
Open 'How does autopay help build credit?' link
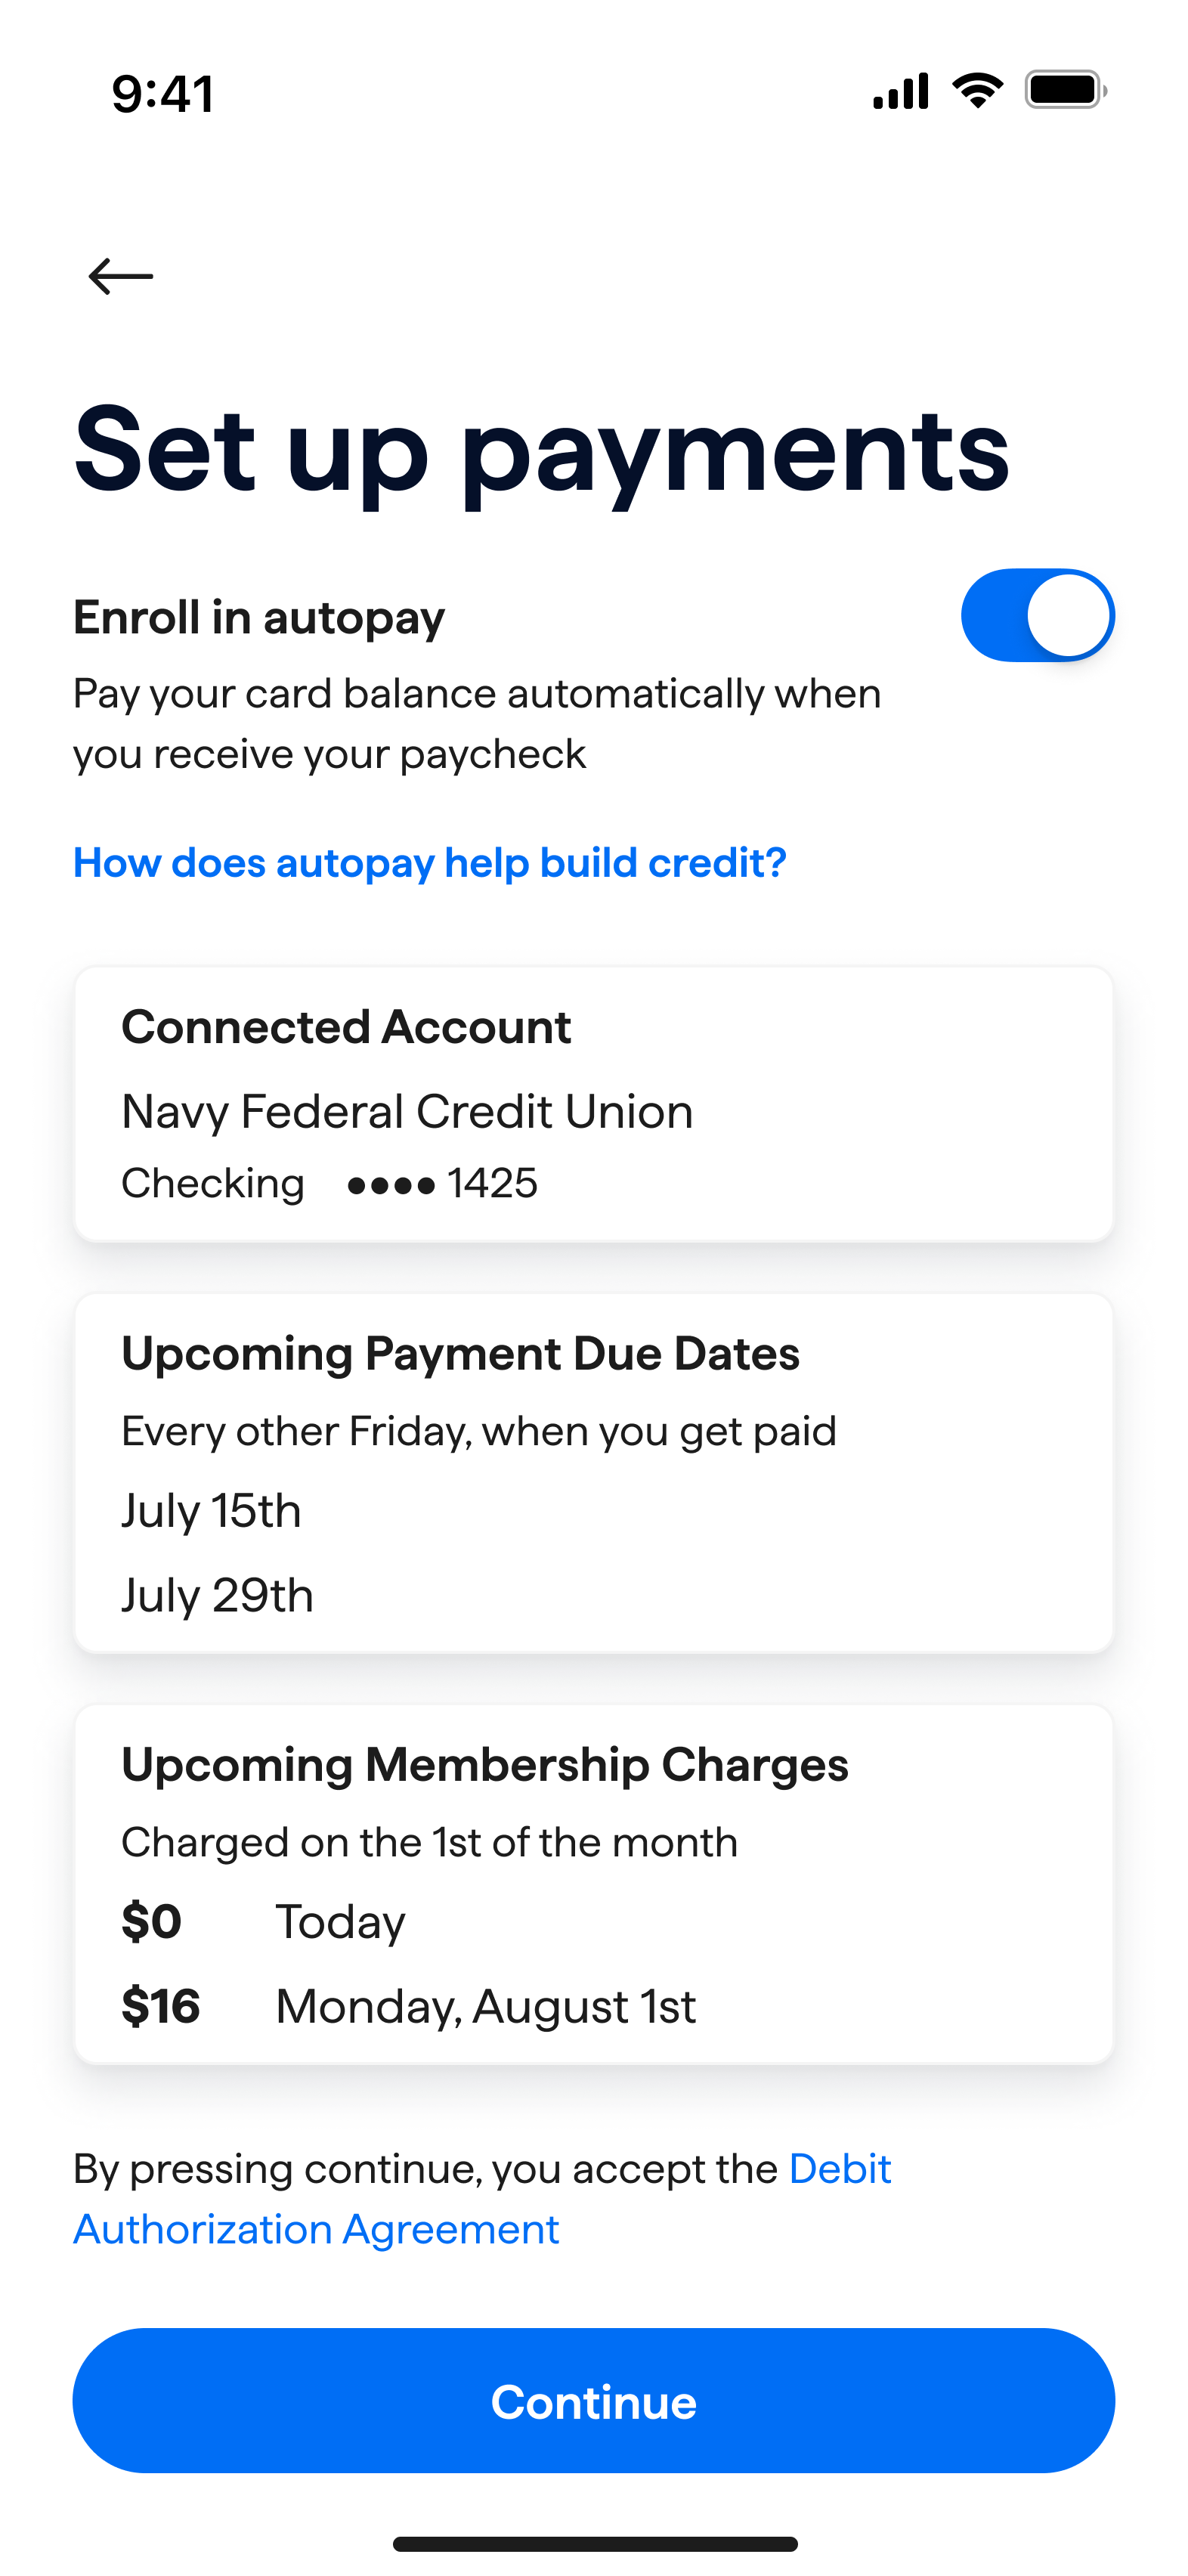(429, 862)
